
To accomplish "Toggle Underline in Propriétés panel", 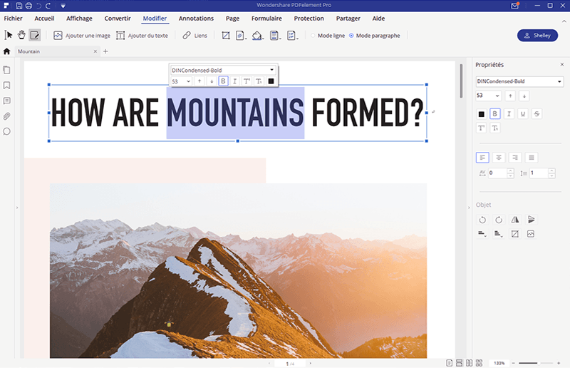I will (x=523, y=113).
